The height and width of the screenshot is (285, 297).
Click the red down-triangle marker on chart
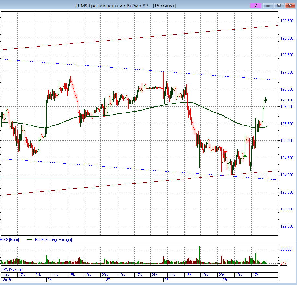click(x=225, y=152)
